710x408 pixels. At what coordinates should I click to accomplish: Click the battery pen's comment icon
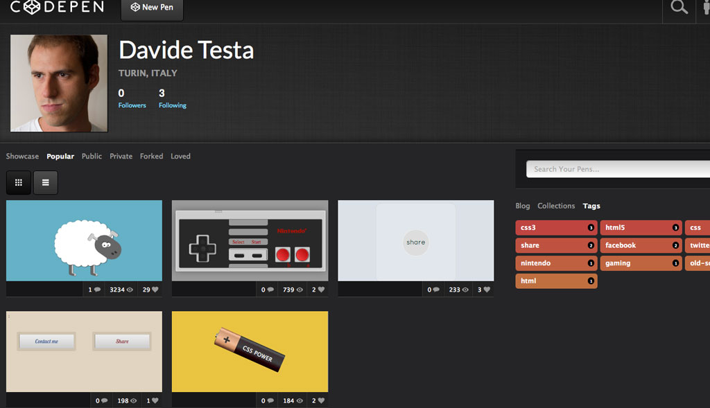[x=270, y=400]
